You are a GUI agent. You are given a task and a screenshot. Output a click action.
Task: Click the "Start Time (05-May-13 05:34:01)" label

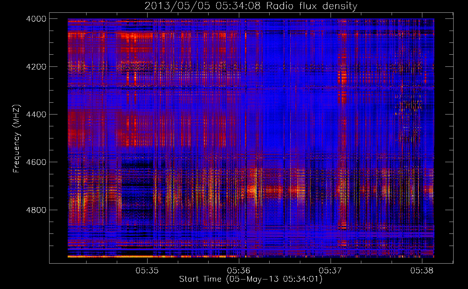[x=250, y=279]
